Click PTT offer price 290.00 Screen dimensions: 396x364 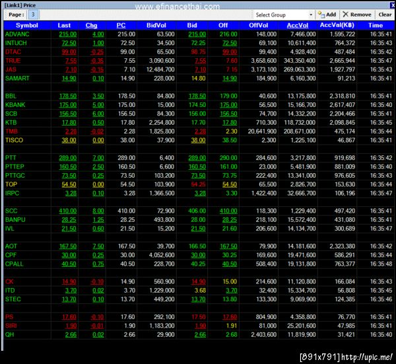(228, 158)
